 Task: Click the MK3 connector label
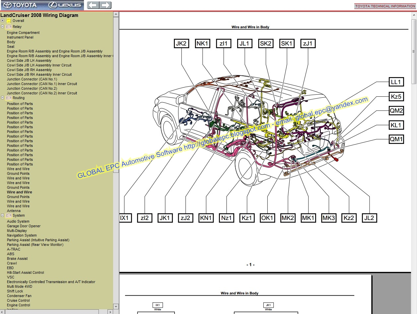pyautogui.click(x=329, y=218)
